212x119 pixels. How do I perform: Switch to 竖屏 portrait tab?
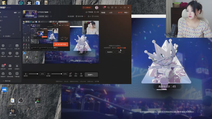coord(19,12)
